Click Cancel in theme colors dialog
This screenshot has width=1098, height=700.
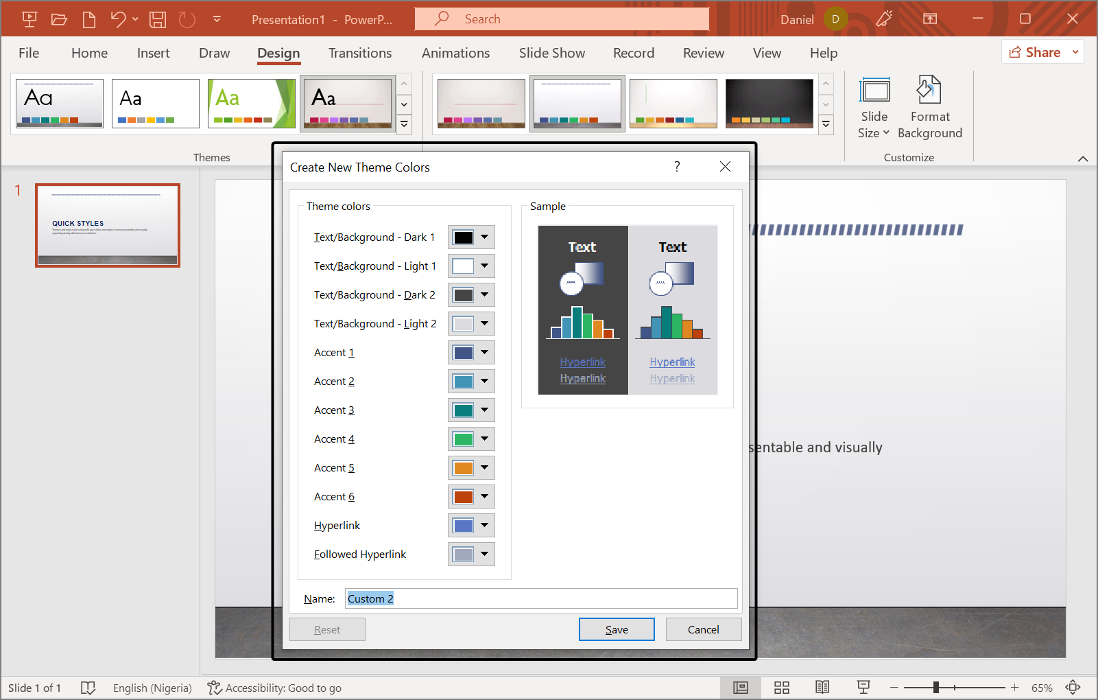point(703,629)
